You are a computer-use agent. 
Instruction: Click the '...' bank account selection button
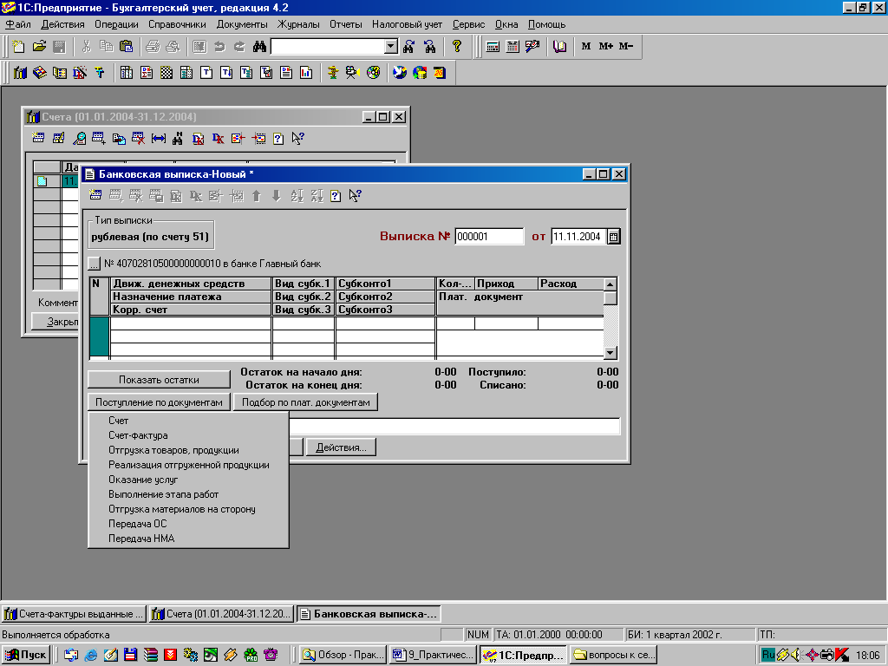(94, 264)
